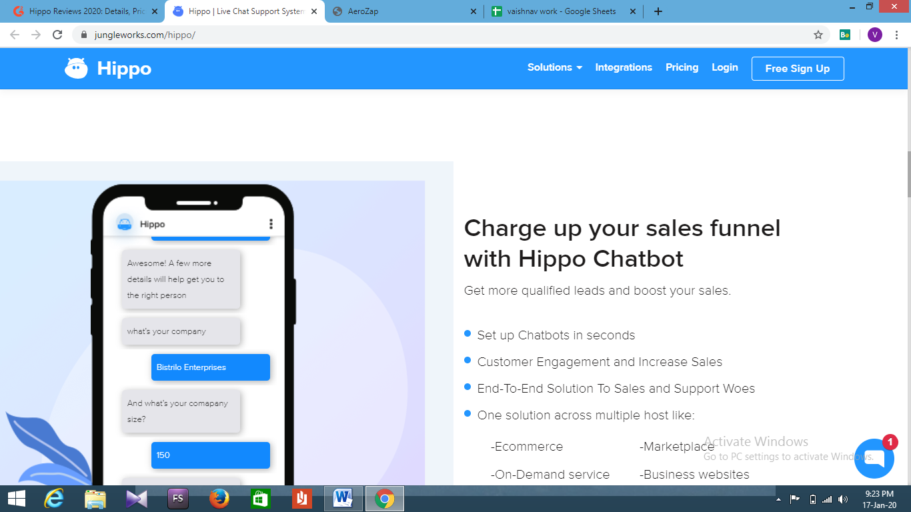The height and width of the screenshot is (512, 911).
Task: Click the address bar URL jungleworks.com/hippo/
Action: [143, 35]
